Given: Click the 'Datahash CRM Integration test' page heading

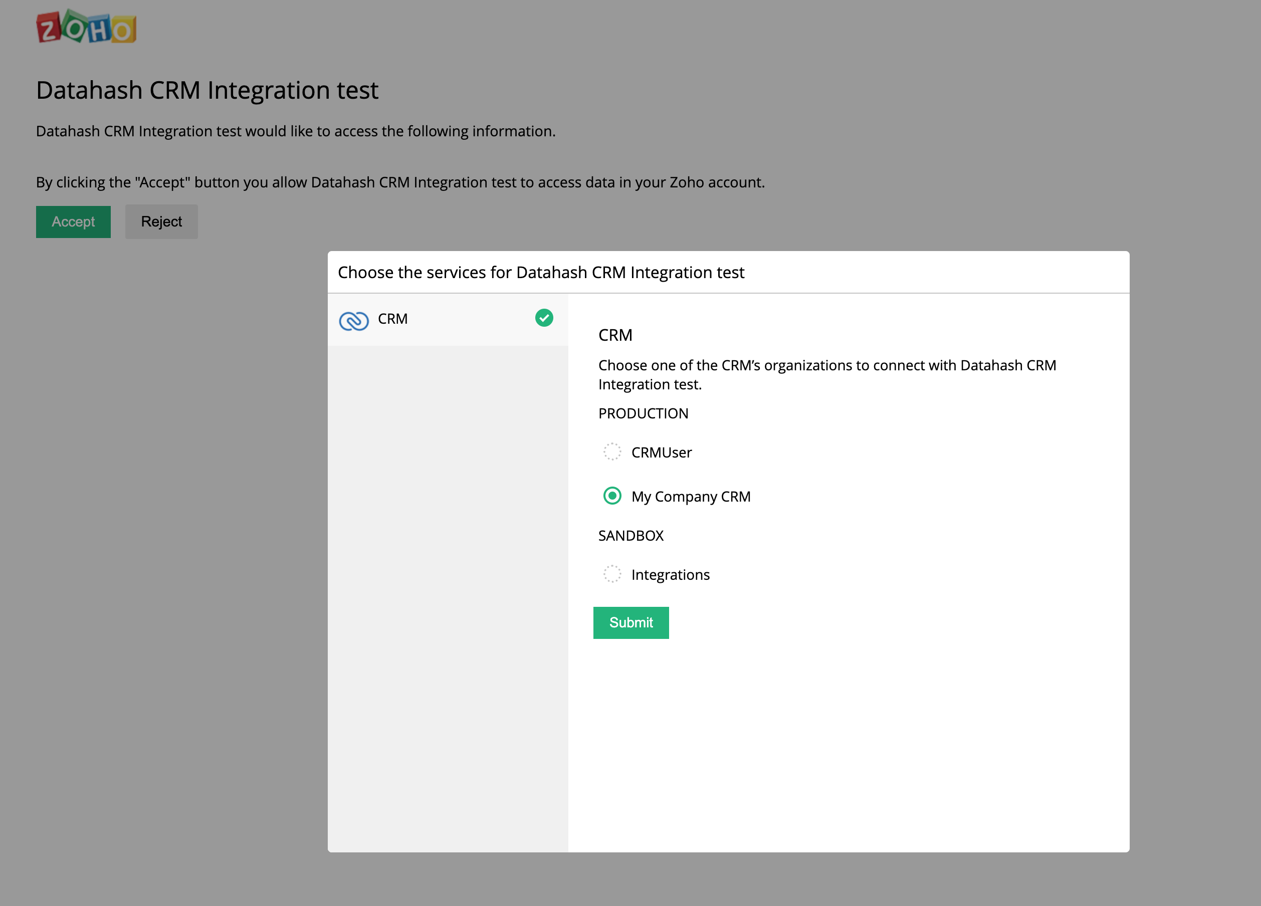Looking at the screenshot, I should (207, 90).
